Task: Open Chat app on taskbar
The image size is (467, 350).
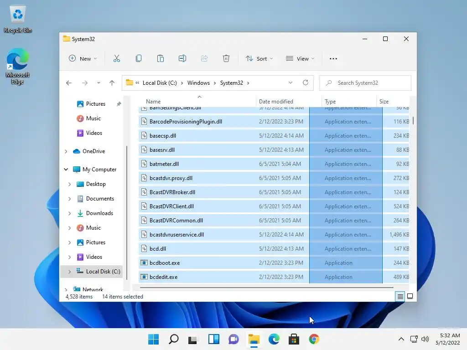Action: coord(234,339)
